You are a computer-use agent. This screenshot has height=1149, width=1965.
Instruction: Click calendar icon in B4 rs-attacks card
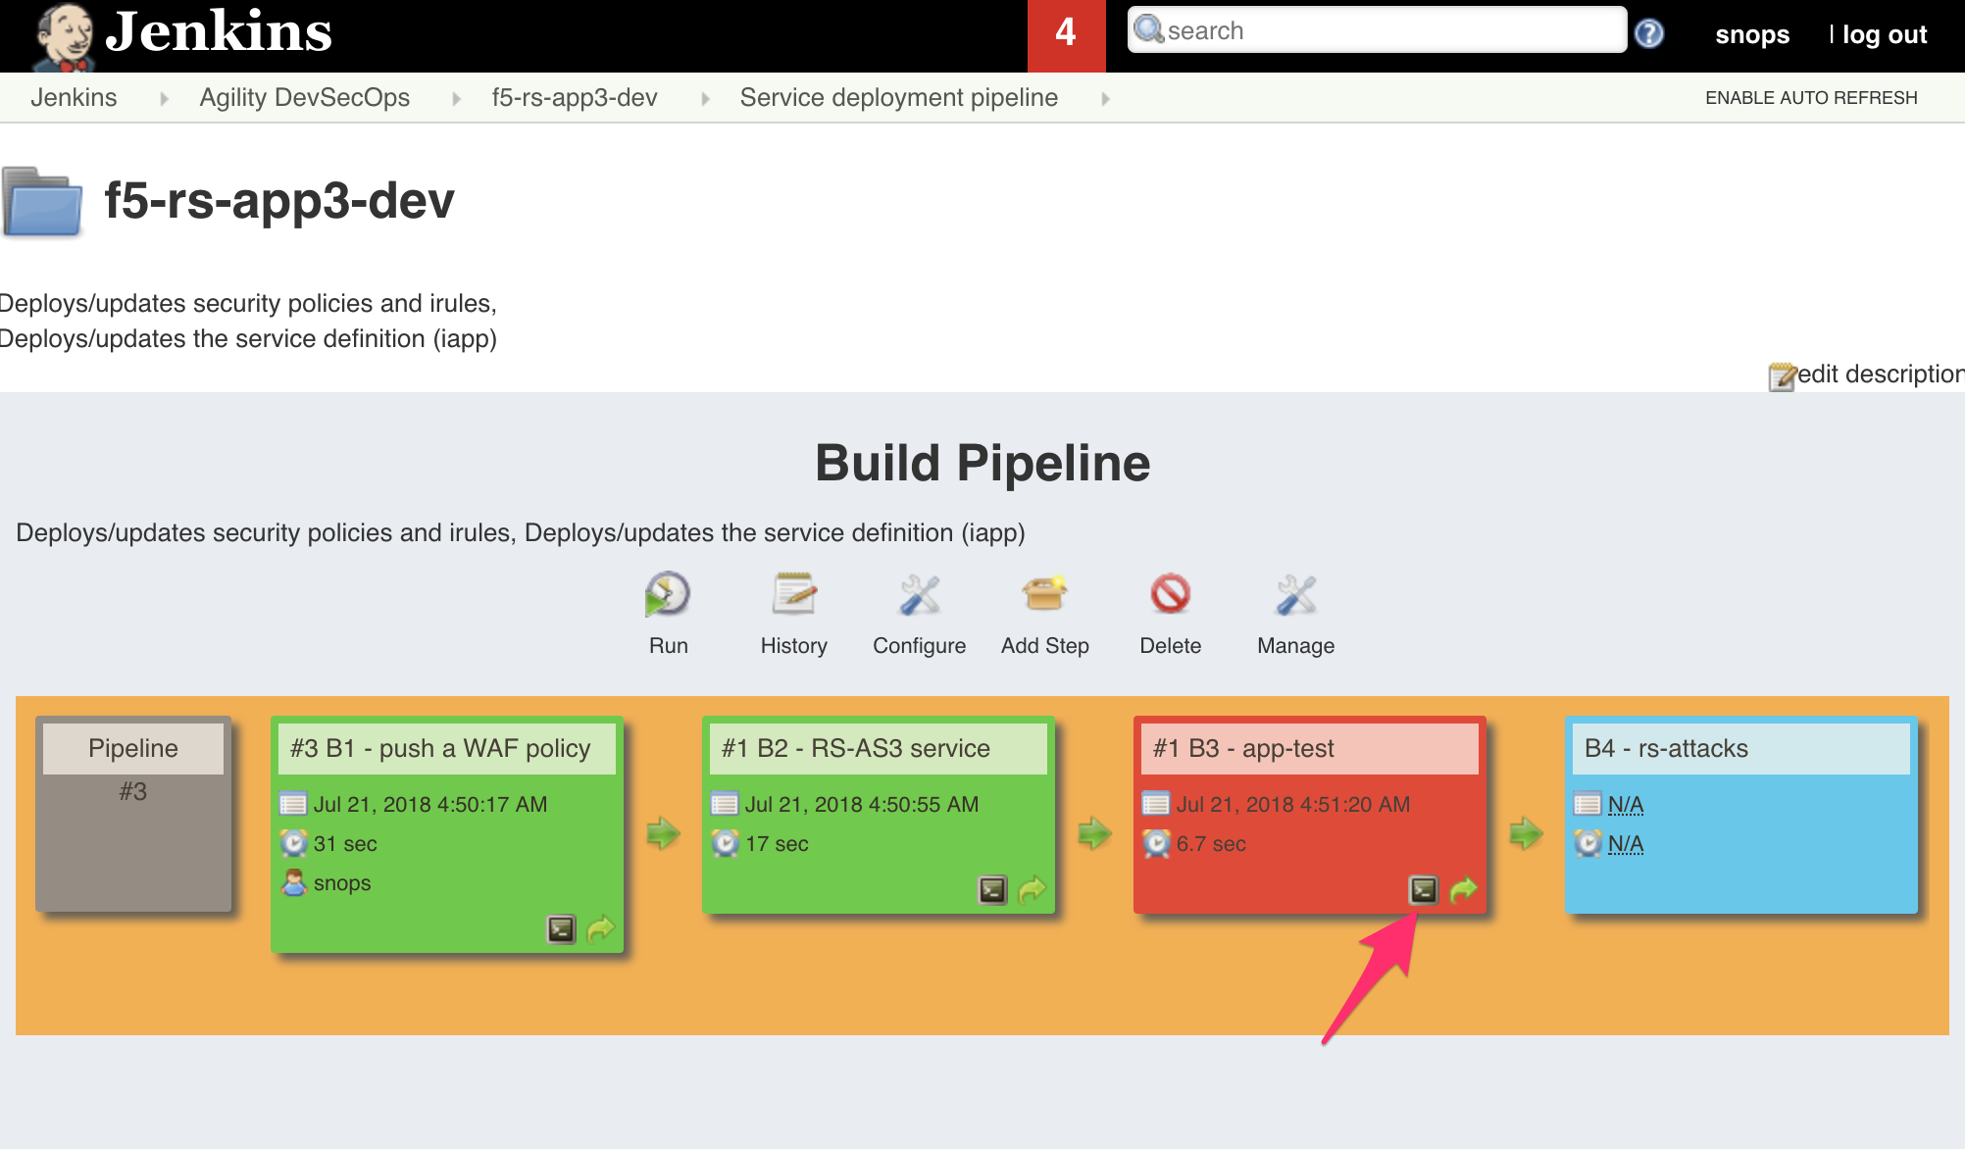pyautogui.click(x=1587, y=804)
